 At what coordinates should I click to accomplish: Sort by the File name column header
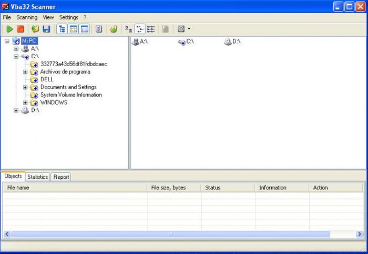[x=75, y=188]
